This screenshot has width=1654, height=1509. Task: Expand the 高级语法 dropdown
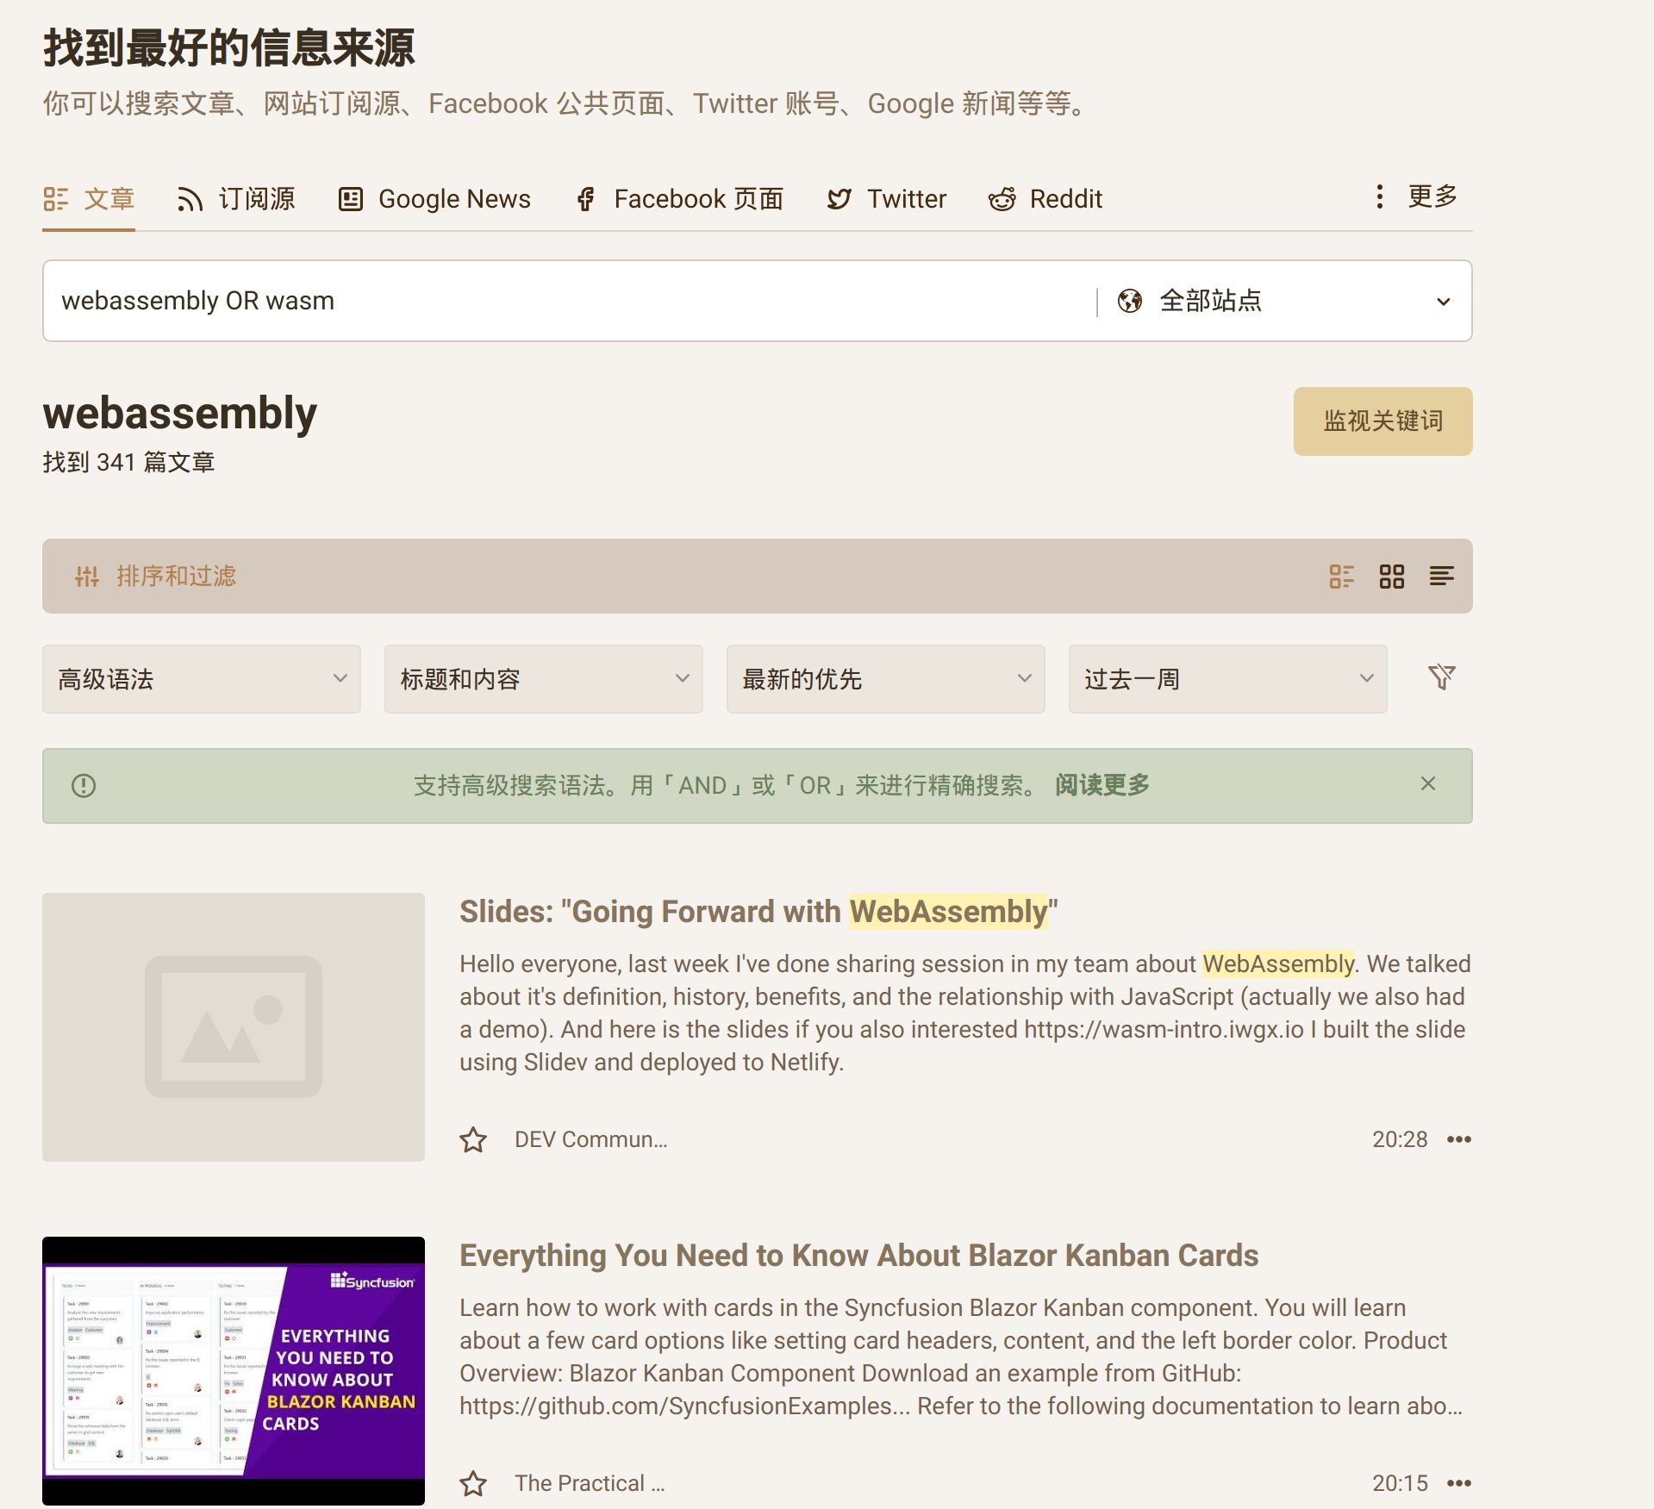201,679
